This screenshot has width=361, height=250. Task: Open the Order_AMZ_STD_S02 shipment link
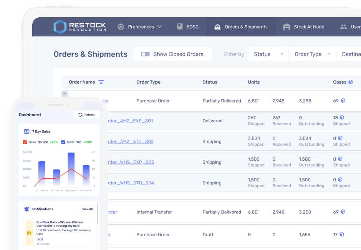tap(131, 141)
